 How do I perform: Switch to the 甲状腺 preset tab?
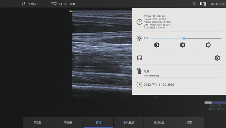pos(68,122)
